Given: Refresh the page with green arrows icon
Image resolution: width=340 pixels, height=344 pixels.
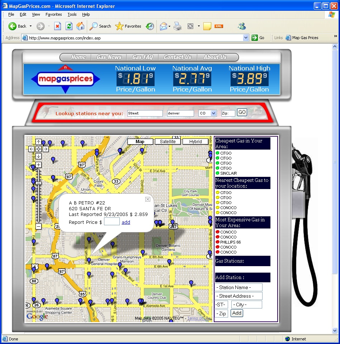Looking at the screenshot, I should click(69, 26).
